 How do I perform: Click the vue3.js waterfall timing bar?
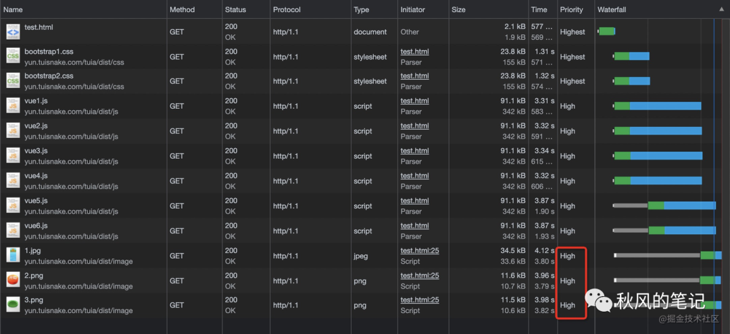[658, 156]
